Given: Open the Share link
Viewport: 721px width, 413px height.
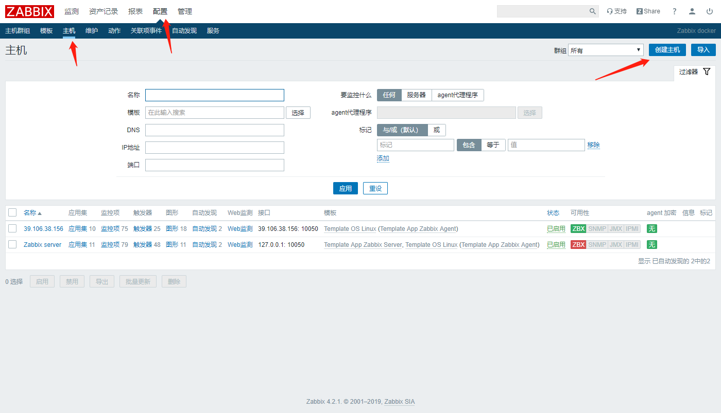Looking at the screenshot, I should point(648,11).
